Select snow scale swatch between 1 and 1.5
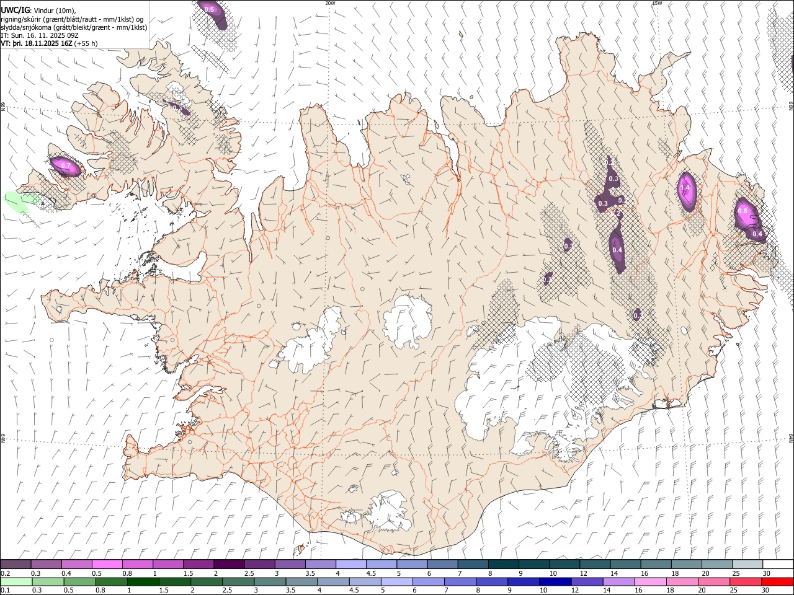Viewport: 794px width, 595px height. [x=167, y=564]
